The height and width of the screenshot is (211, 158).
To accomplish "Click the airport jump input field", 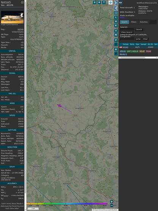I will (x=127, y=39).
